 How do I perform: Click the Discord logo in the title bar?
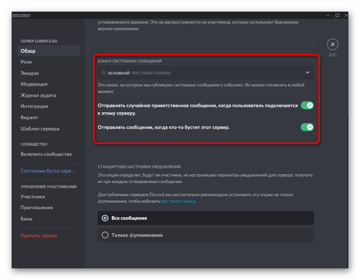[20, 15]
